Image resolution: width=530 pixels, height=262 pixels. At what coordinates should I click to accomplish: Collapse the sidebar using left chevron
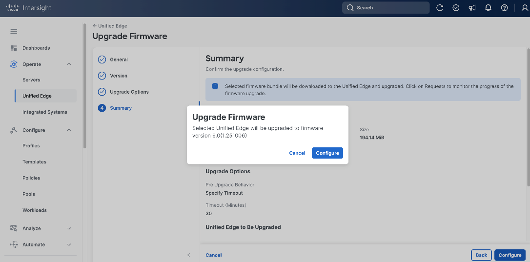click(x=188, y=255)
